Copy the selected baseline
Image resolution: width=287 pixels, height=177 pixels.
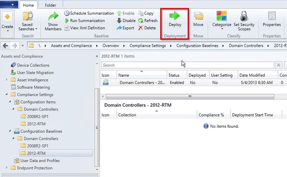146,13
